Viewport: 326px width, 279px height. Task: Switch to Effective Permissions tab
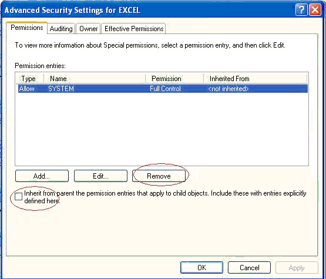(134, 29)
